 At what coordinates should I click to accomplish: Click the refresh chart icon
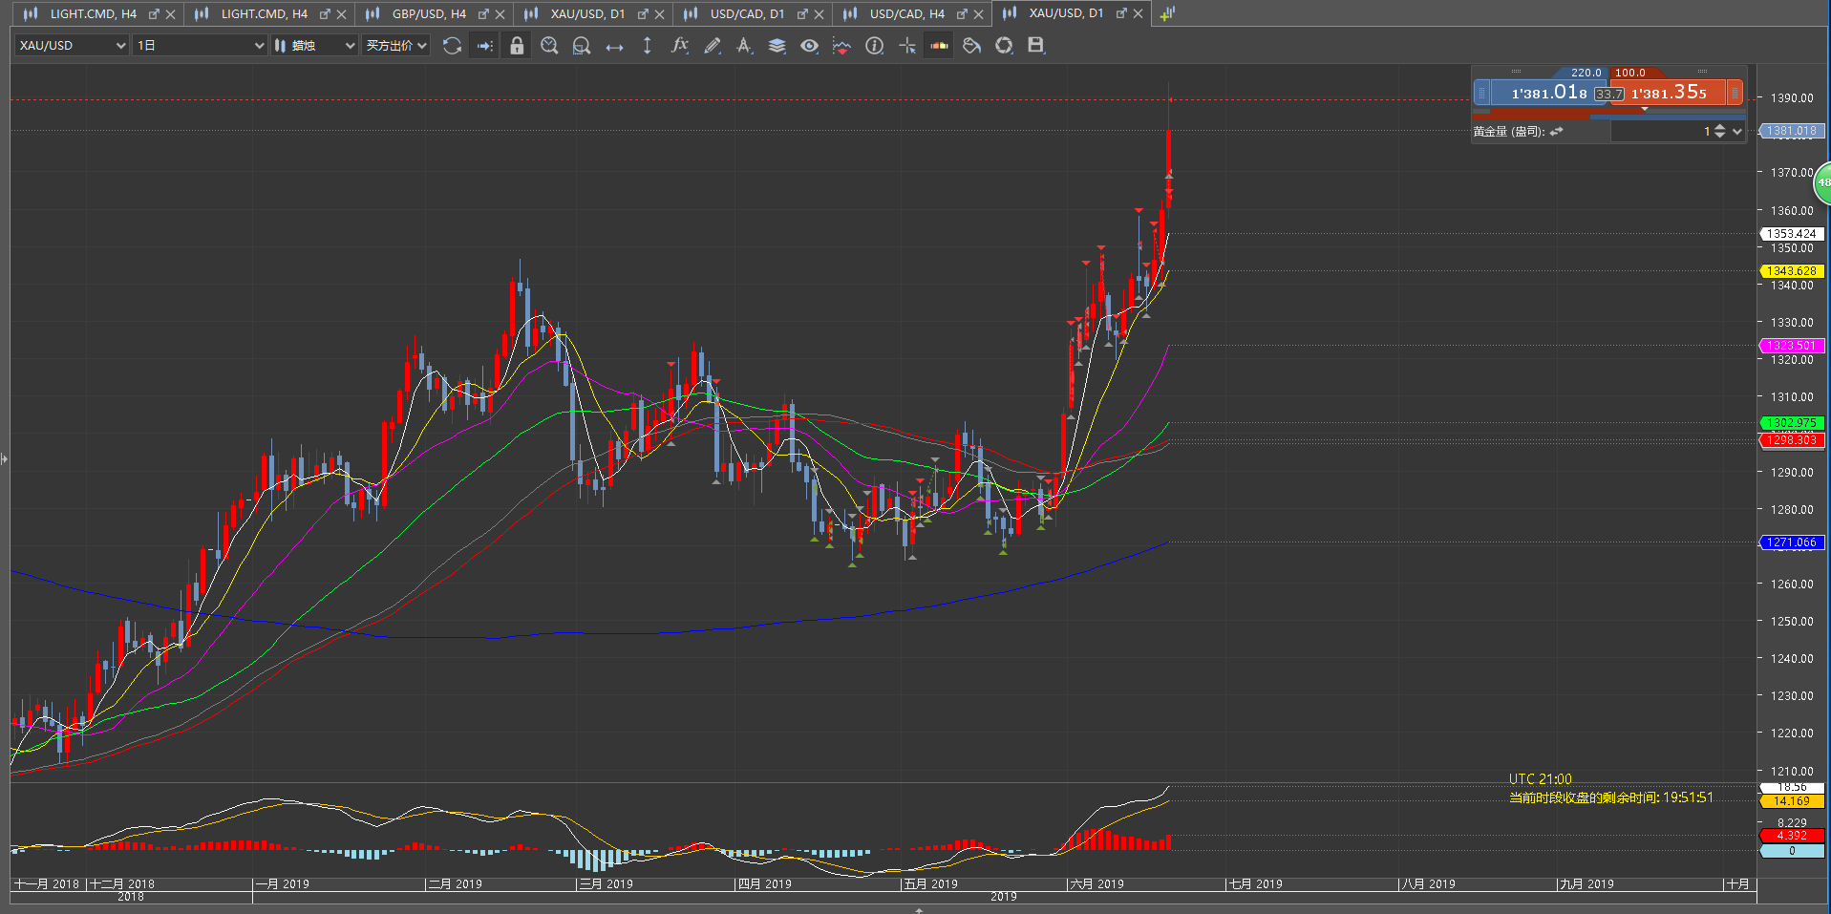click(452, 46)
